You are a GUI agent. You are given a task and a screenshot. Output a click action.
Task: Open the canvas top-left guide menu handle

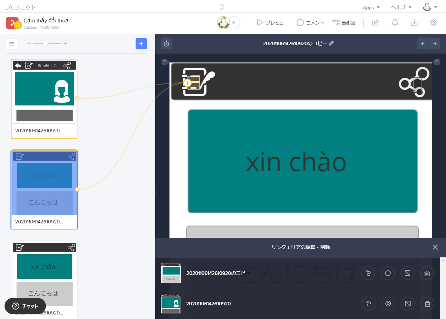point(164,62)
